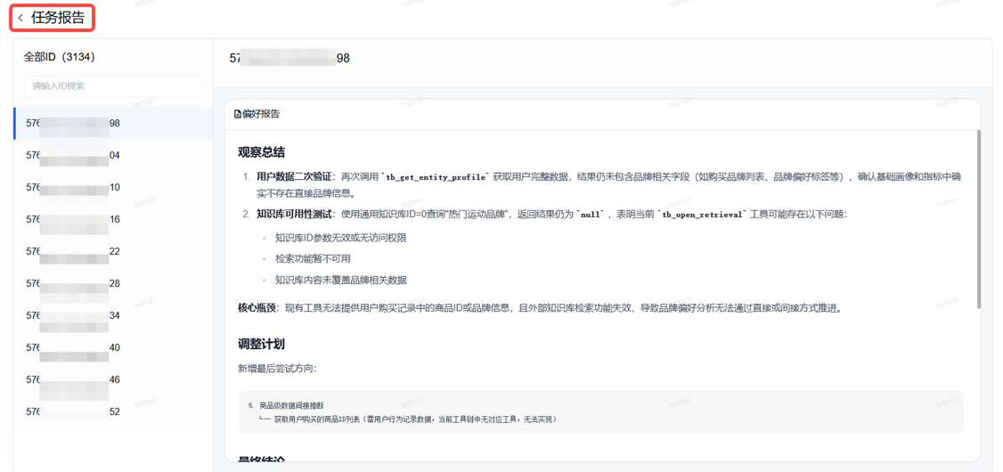Click the 核心瓶颈 bold label
This screenshot has width=1003, height=472.
(256, 308)
